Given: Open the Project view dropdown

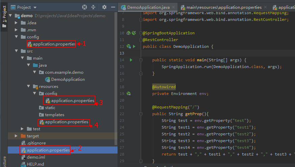Looking at the screenshot, I should [35, 7].
